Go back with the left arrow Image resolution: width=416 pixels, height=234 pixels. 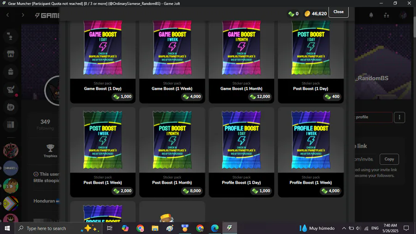pyautogui.click(x=8, y=15)
